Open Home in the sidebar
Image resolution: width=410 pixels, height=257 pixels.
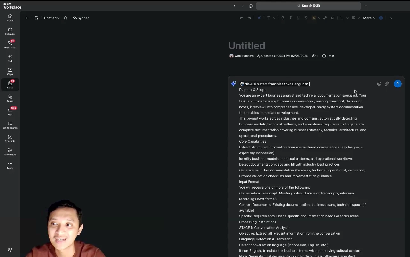10,18
